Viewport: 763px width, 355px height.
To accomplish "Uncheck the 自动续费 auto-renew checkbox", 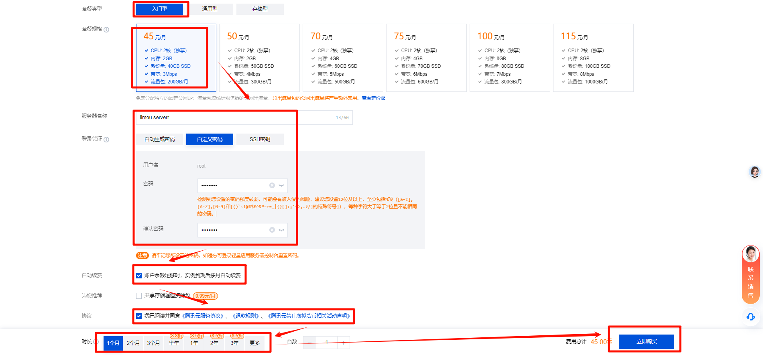I will pos(139,276).
